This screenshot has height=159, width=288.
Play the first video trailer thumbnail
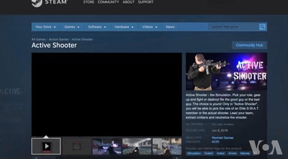[46, 146]
